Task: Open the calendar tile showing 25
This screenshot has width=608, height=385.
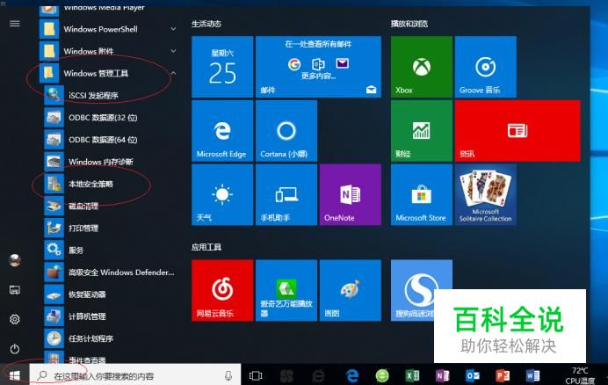Action: 222,67
